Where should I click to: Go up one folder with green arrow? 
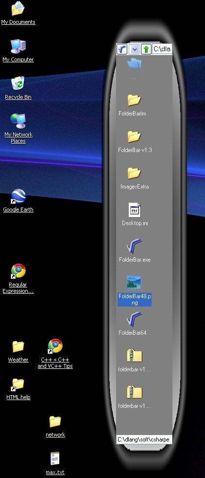(146, 49)
